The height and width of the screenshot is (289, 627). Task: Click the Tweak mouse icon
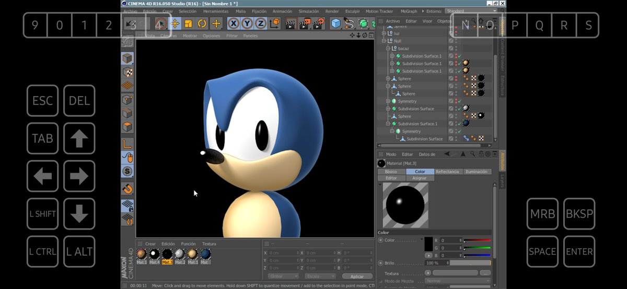point(127,158)
